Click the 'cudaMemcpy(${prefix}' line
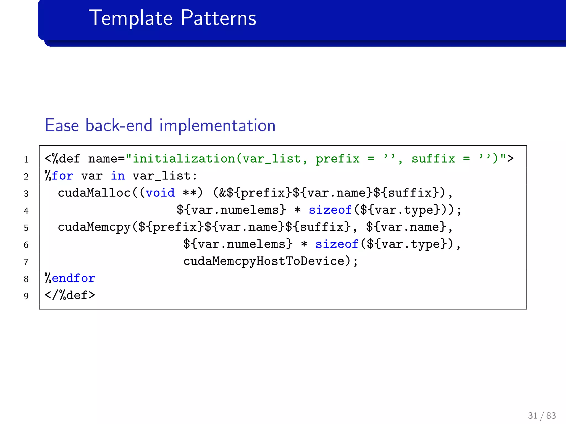The width and height of the screenshot is (566, 424). 255,227
